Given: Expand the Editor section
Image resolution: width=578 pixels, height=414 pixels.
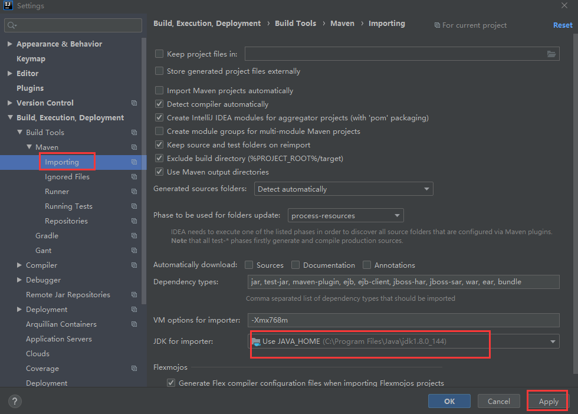Looking at the screenshot, I should pos(10,73).
